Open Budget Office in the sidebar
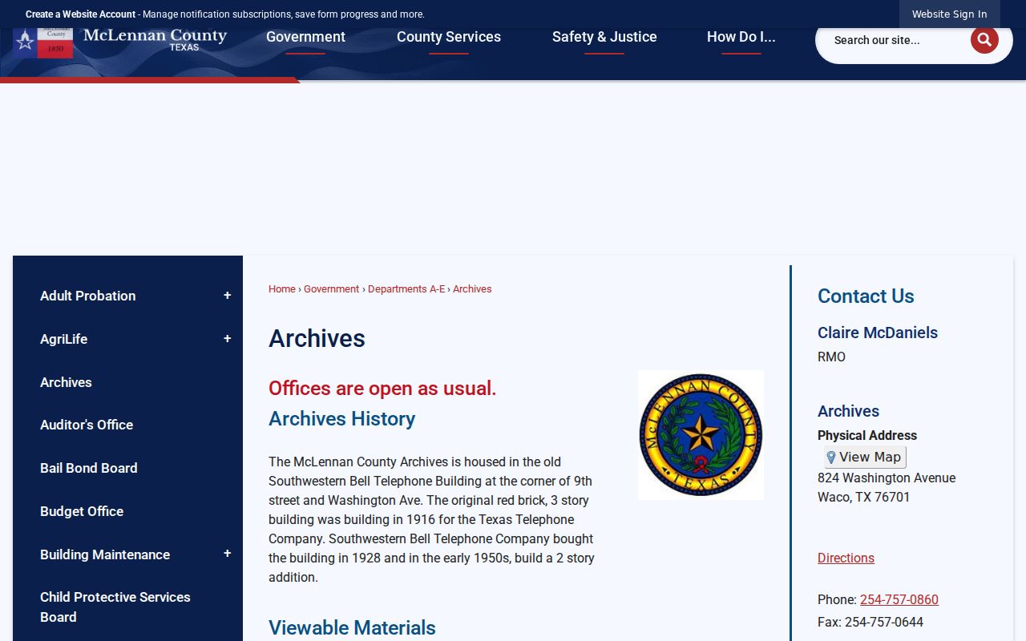This screenshot has height=641, width=1026. [x=82, y=511]
